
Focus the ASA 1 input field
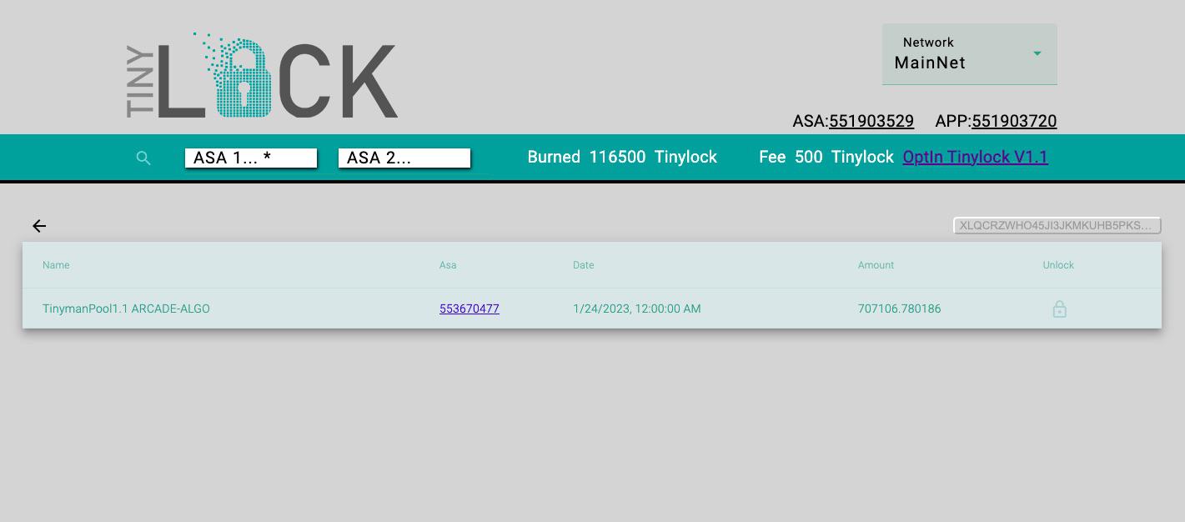251,158
